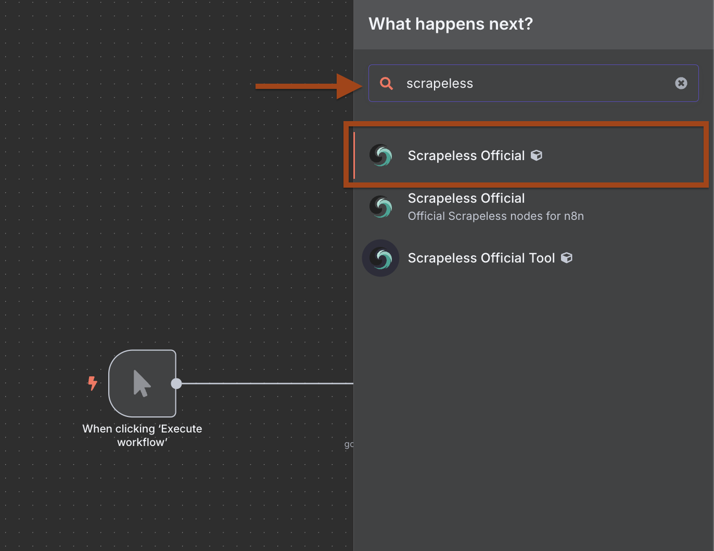Image resolution: width=714 pixels, height=551 pixels.
Task: Click the verified cube badge beside Scrapeless Official
Action: pyautogui.click(x=536, y=156)
